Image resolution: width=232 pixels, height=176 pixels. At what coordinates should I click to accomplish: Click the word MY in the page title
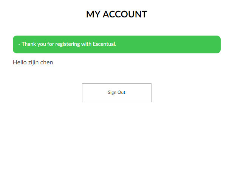tap(93, 14)
